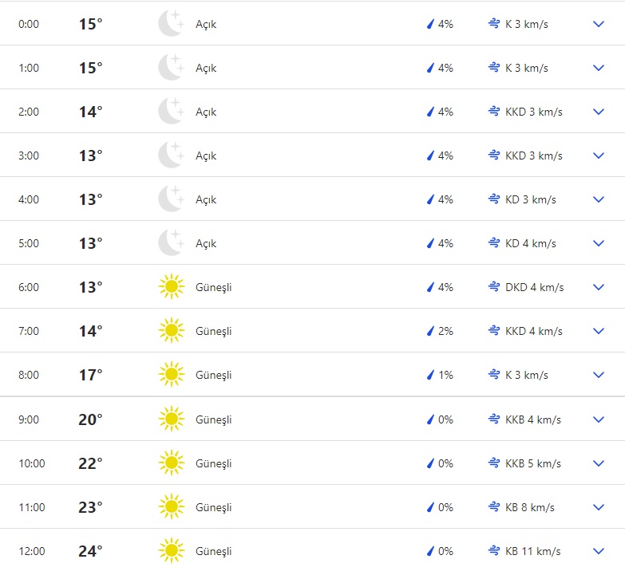Viewport: 625px width, 571px height.
Task: Click the 'Güneşli' label in the 8:00 row
Action: pyautogui.click(x=213, y=375)
